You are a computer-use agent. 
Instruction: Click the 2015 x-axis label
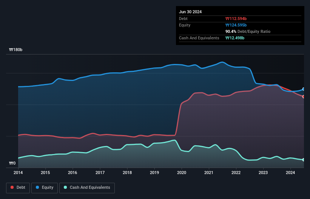(45, 173)
